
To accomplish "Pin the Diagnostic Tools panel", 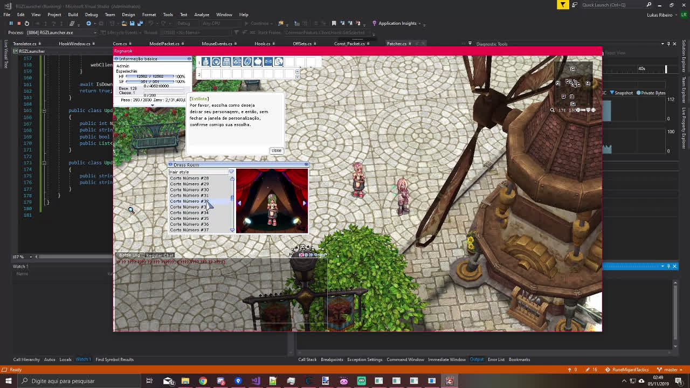I will point(668,44).
